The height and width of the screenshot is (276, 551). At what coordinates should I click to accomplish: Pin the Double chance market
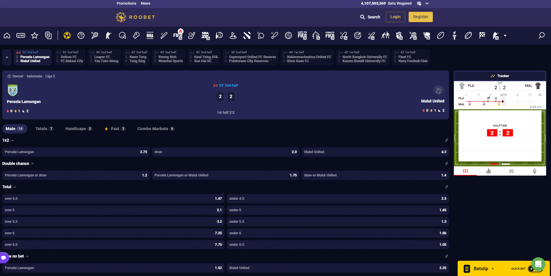click(x=446, y=164)
